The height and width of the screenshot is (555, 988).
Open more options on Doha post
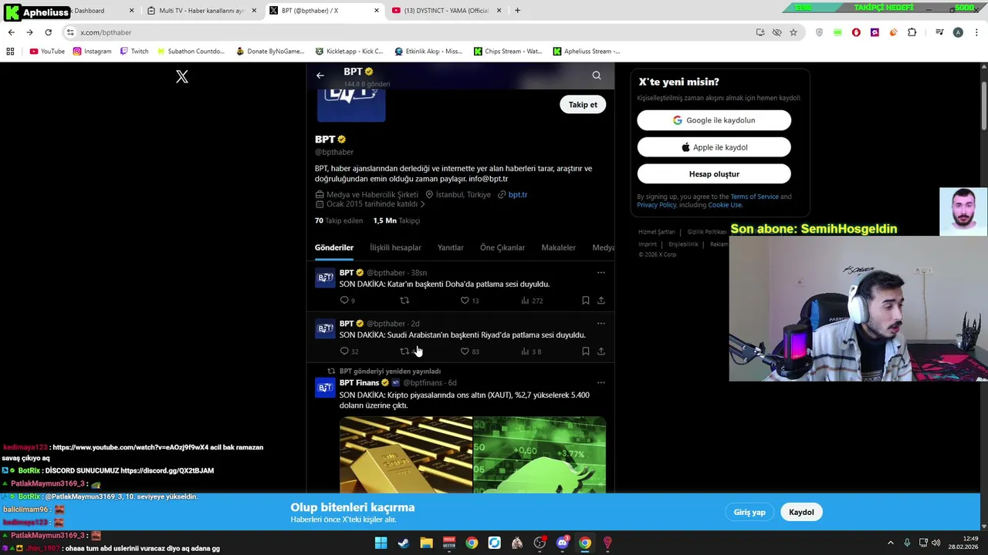[x=601, y=273]
